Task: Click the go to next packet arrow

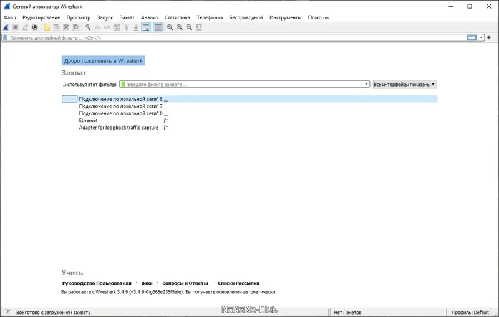Action: 107,27
